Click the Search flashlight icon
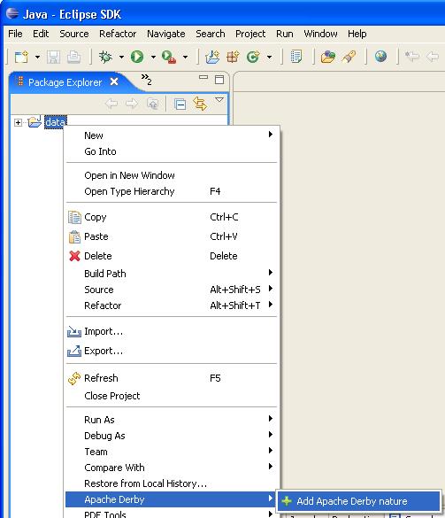This screenshot has width=445, height=518. [x=349, y=58]
